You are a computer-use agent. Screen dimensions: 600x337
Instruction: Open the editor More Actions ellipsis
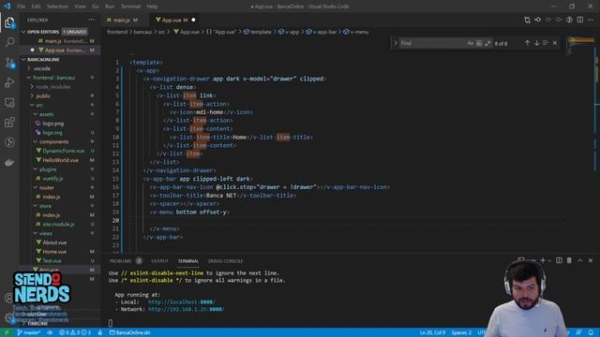tap(591, 20)
